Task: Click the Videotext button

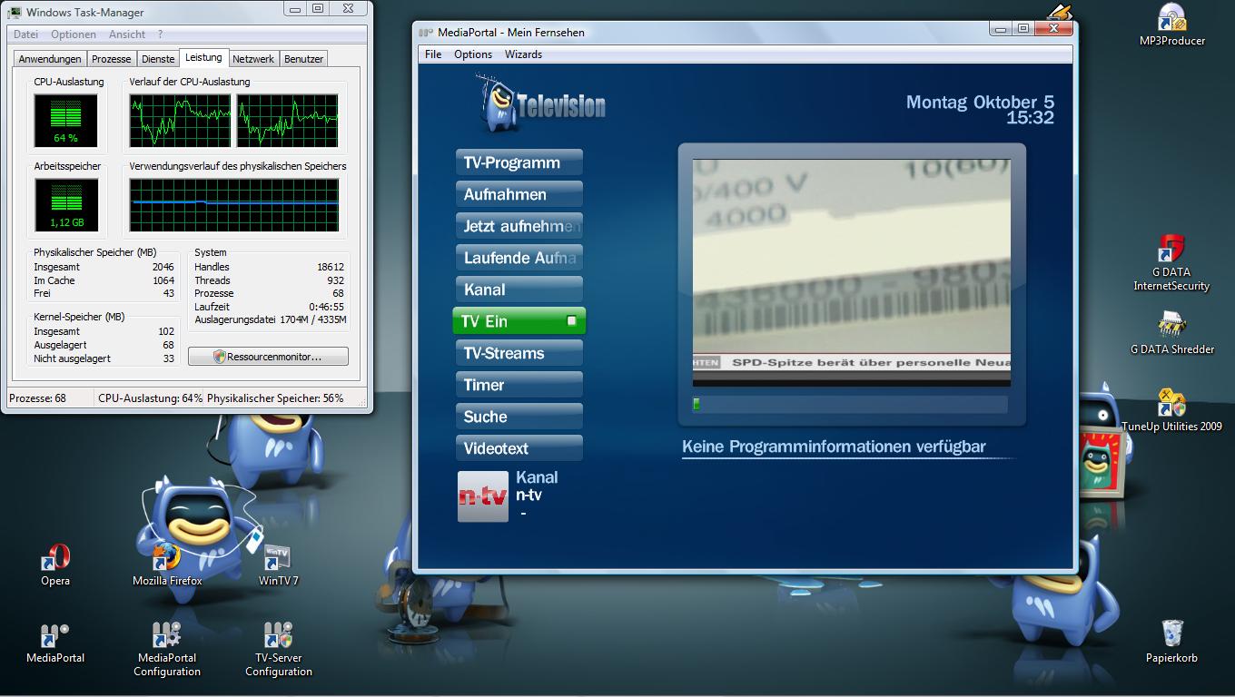Action: 519,448
